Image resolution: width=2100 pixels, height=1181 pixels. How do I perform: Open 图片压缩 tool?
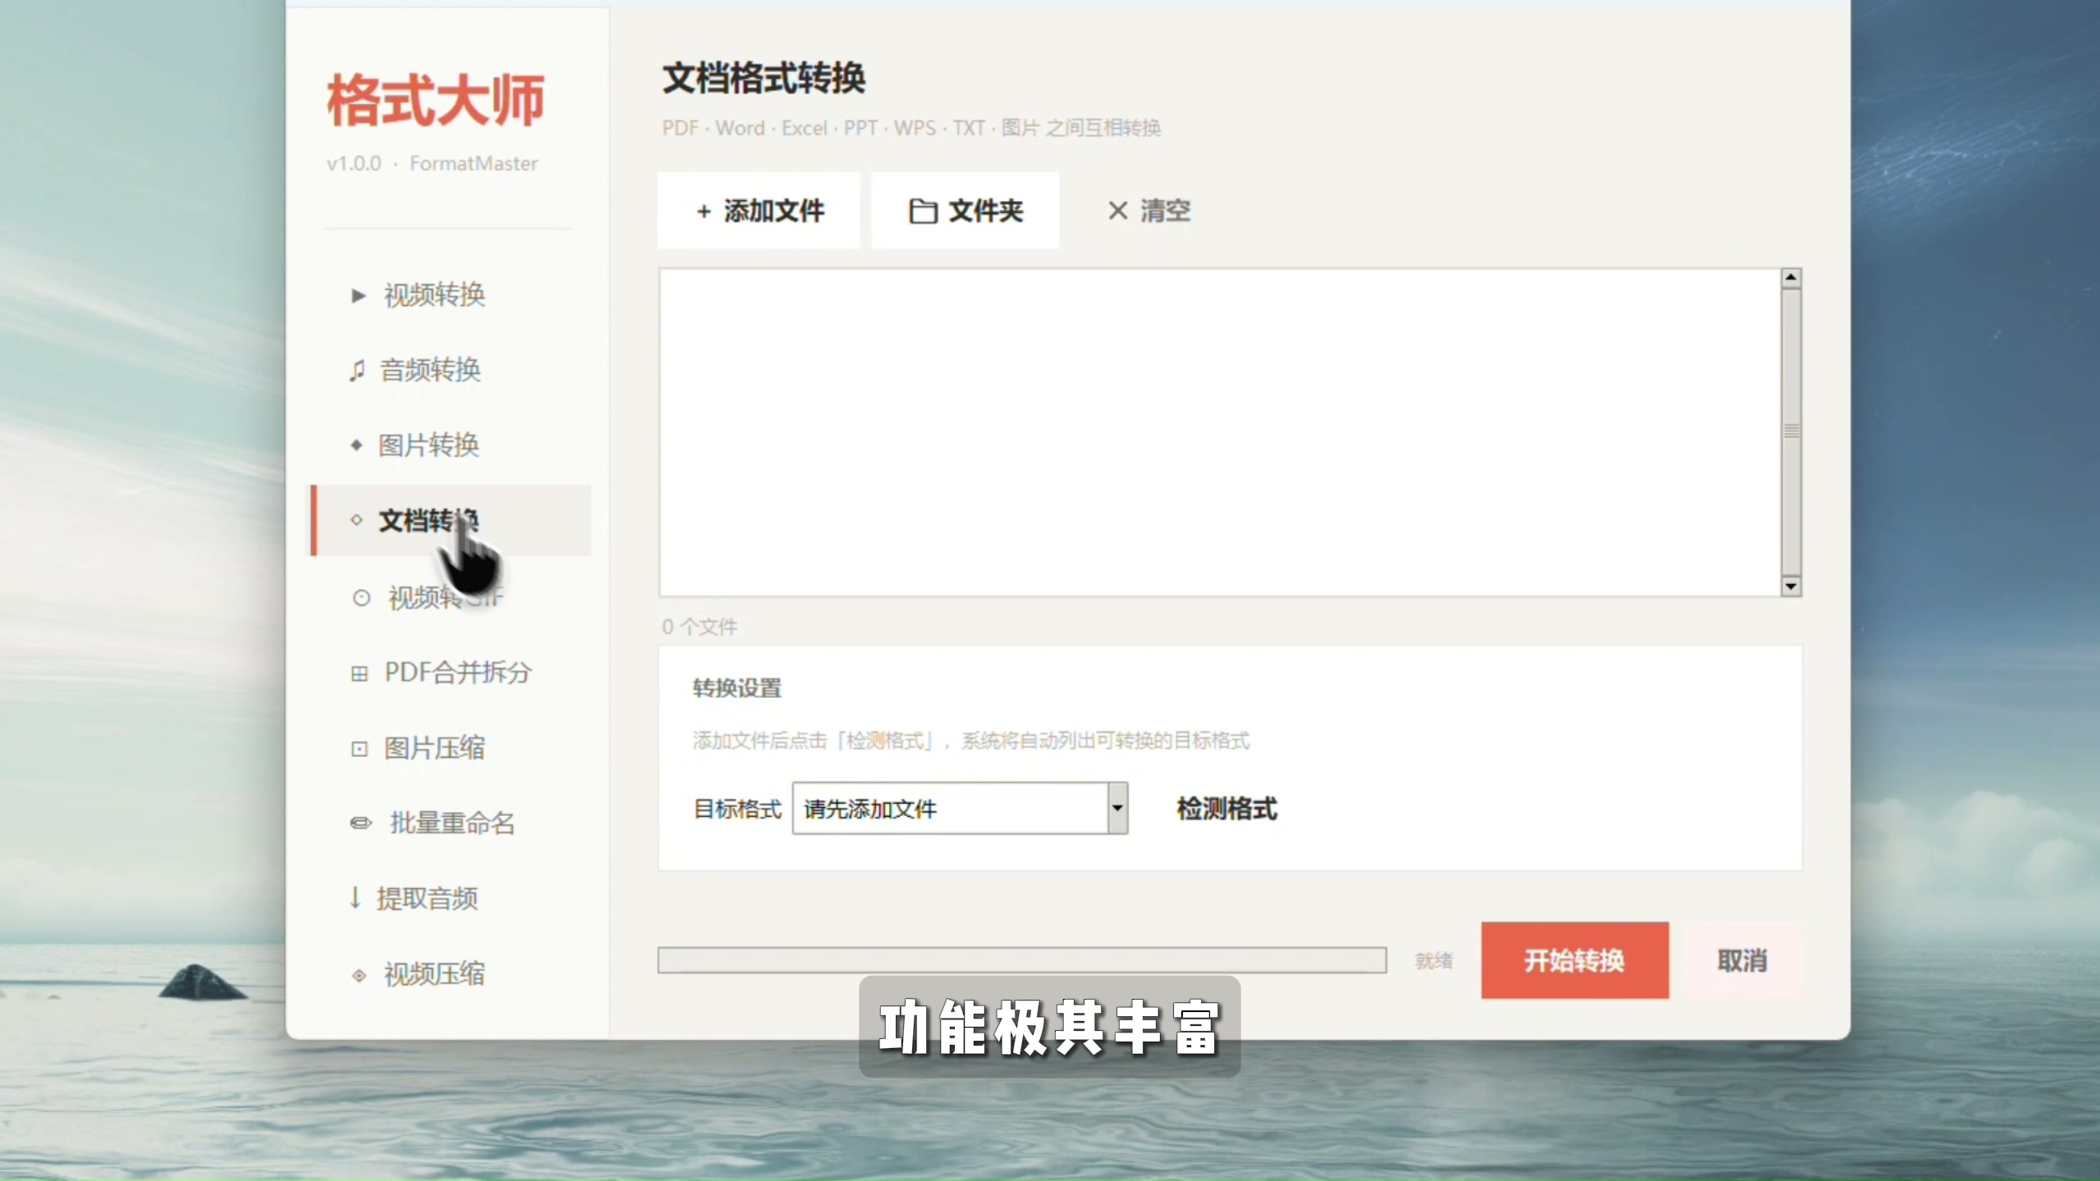[448, 749]
